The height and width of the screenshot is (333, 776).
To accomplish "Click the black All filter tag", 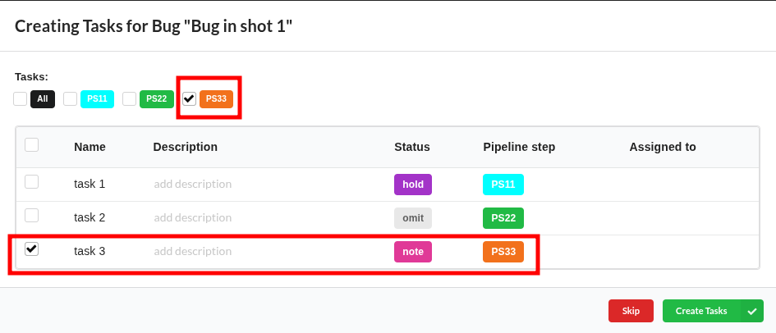I will [x=43, y=99].
